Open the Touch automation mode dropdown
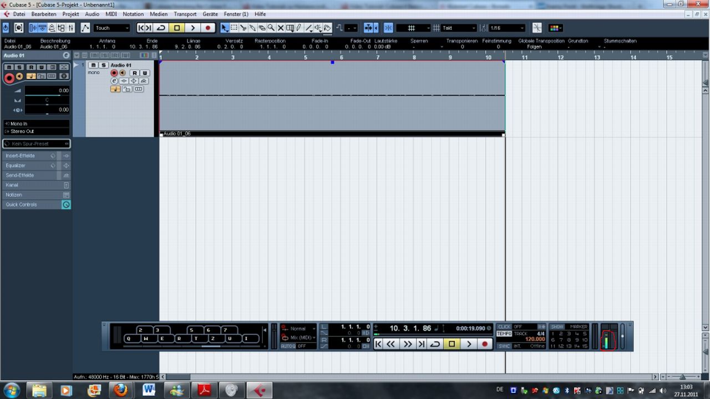The image size is (710, 399). tap(111, 28)
